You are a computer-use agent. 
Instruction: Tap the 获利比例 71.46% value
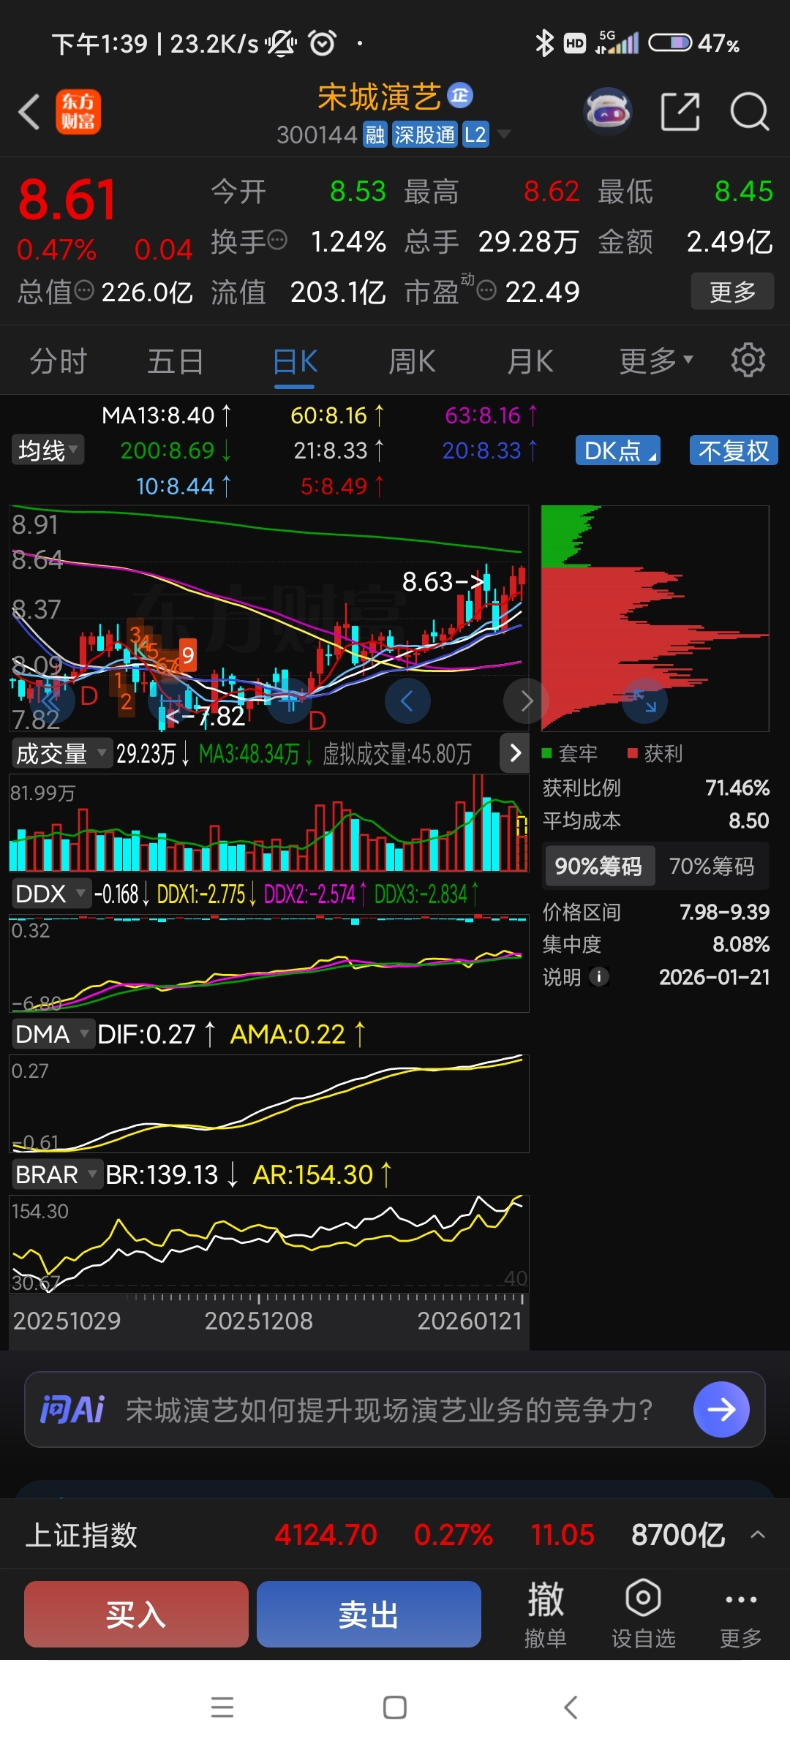[737, 788]
